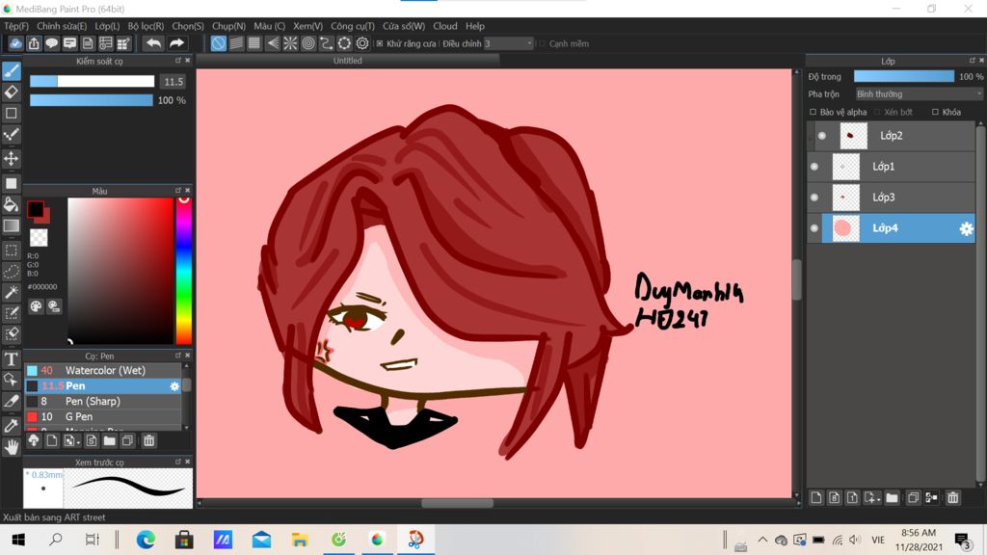Adjust the brush size slider
The height and width of the screenshot is (555, 987).
pyautogui.click(x=92, y=81)
